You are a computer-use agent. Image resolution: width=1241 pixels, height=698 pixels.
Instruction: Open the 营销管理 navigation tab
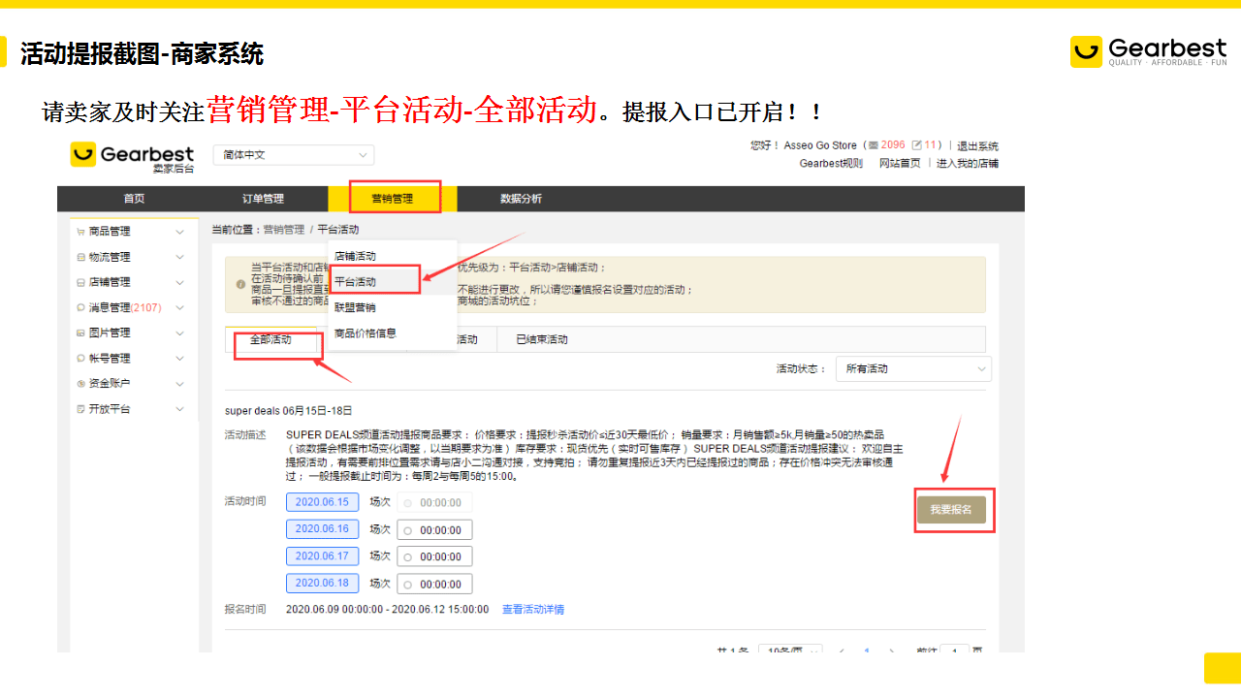[392, 199]
